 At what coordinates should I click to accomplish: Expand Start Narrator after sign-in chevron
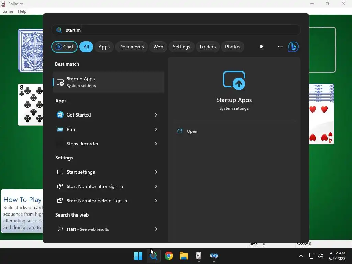156,186
